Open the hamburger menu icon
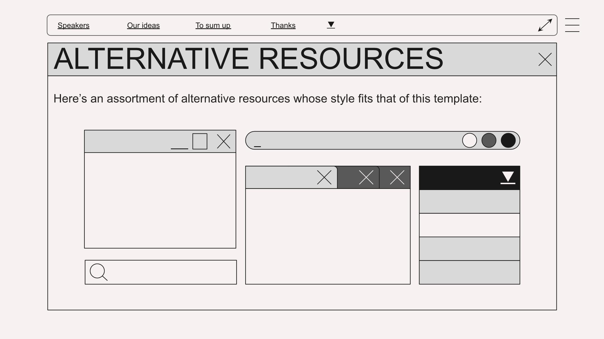Viewport: 604px width, 339px height. (x=572, y=25)
